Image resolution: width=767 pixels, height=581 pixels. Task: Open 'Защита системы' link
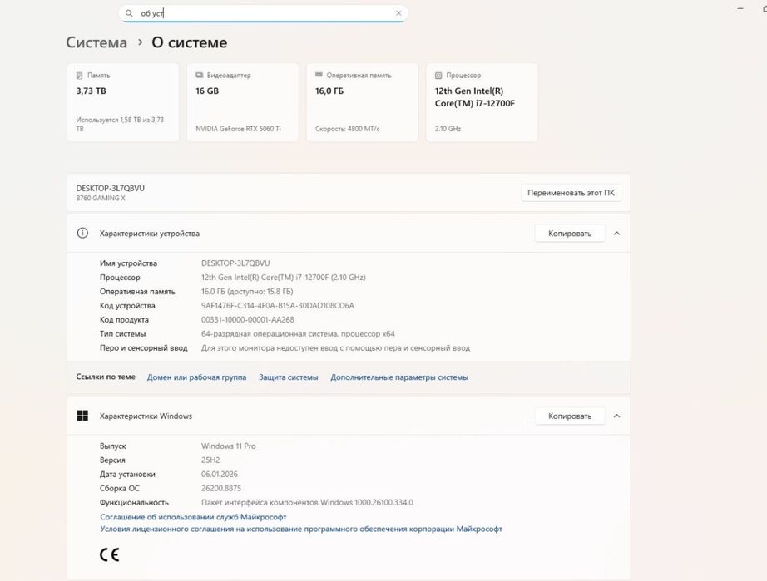(x=289, y=377)
